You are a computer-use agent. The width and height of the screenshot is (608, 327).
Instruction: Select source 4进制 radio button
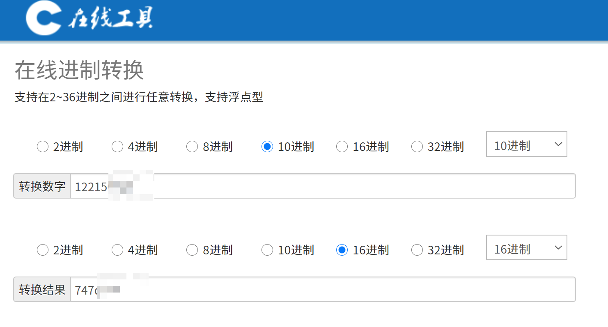tap(117, 146)
